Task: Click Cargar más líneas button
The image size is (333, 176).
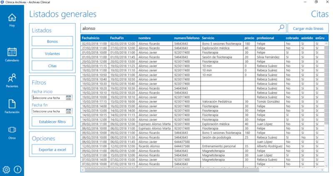Action: point(308,28)
